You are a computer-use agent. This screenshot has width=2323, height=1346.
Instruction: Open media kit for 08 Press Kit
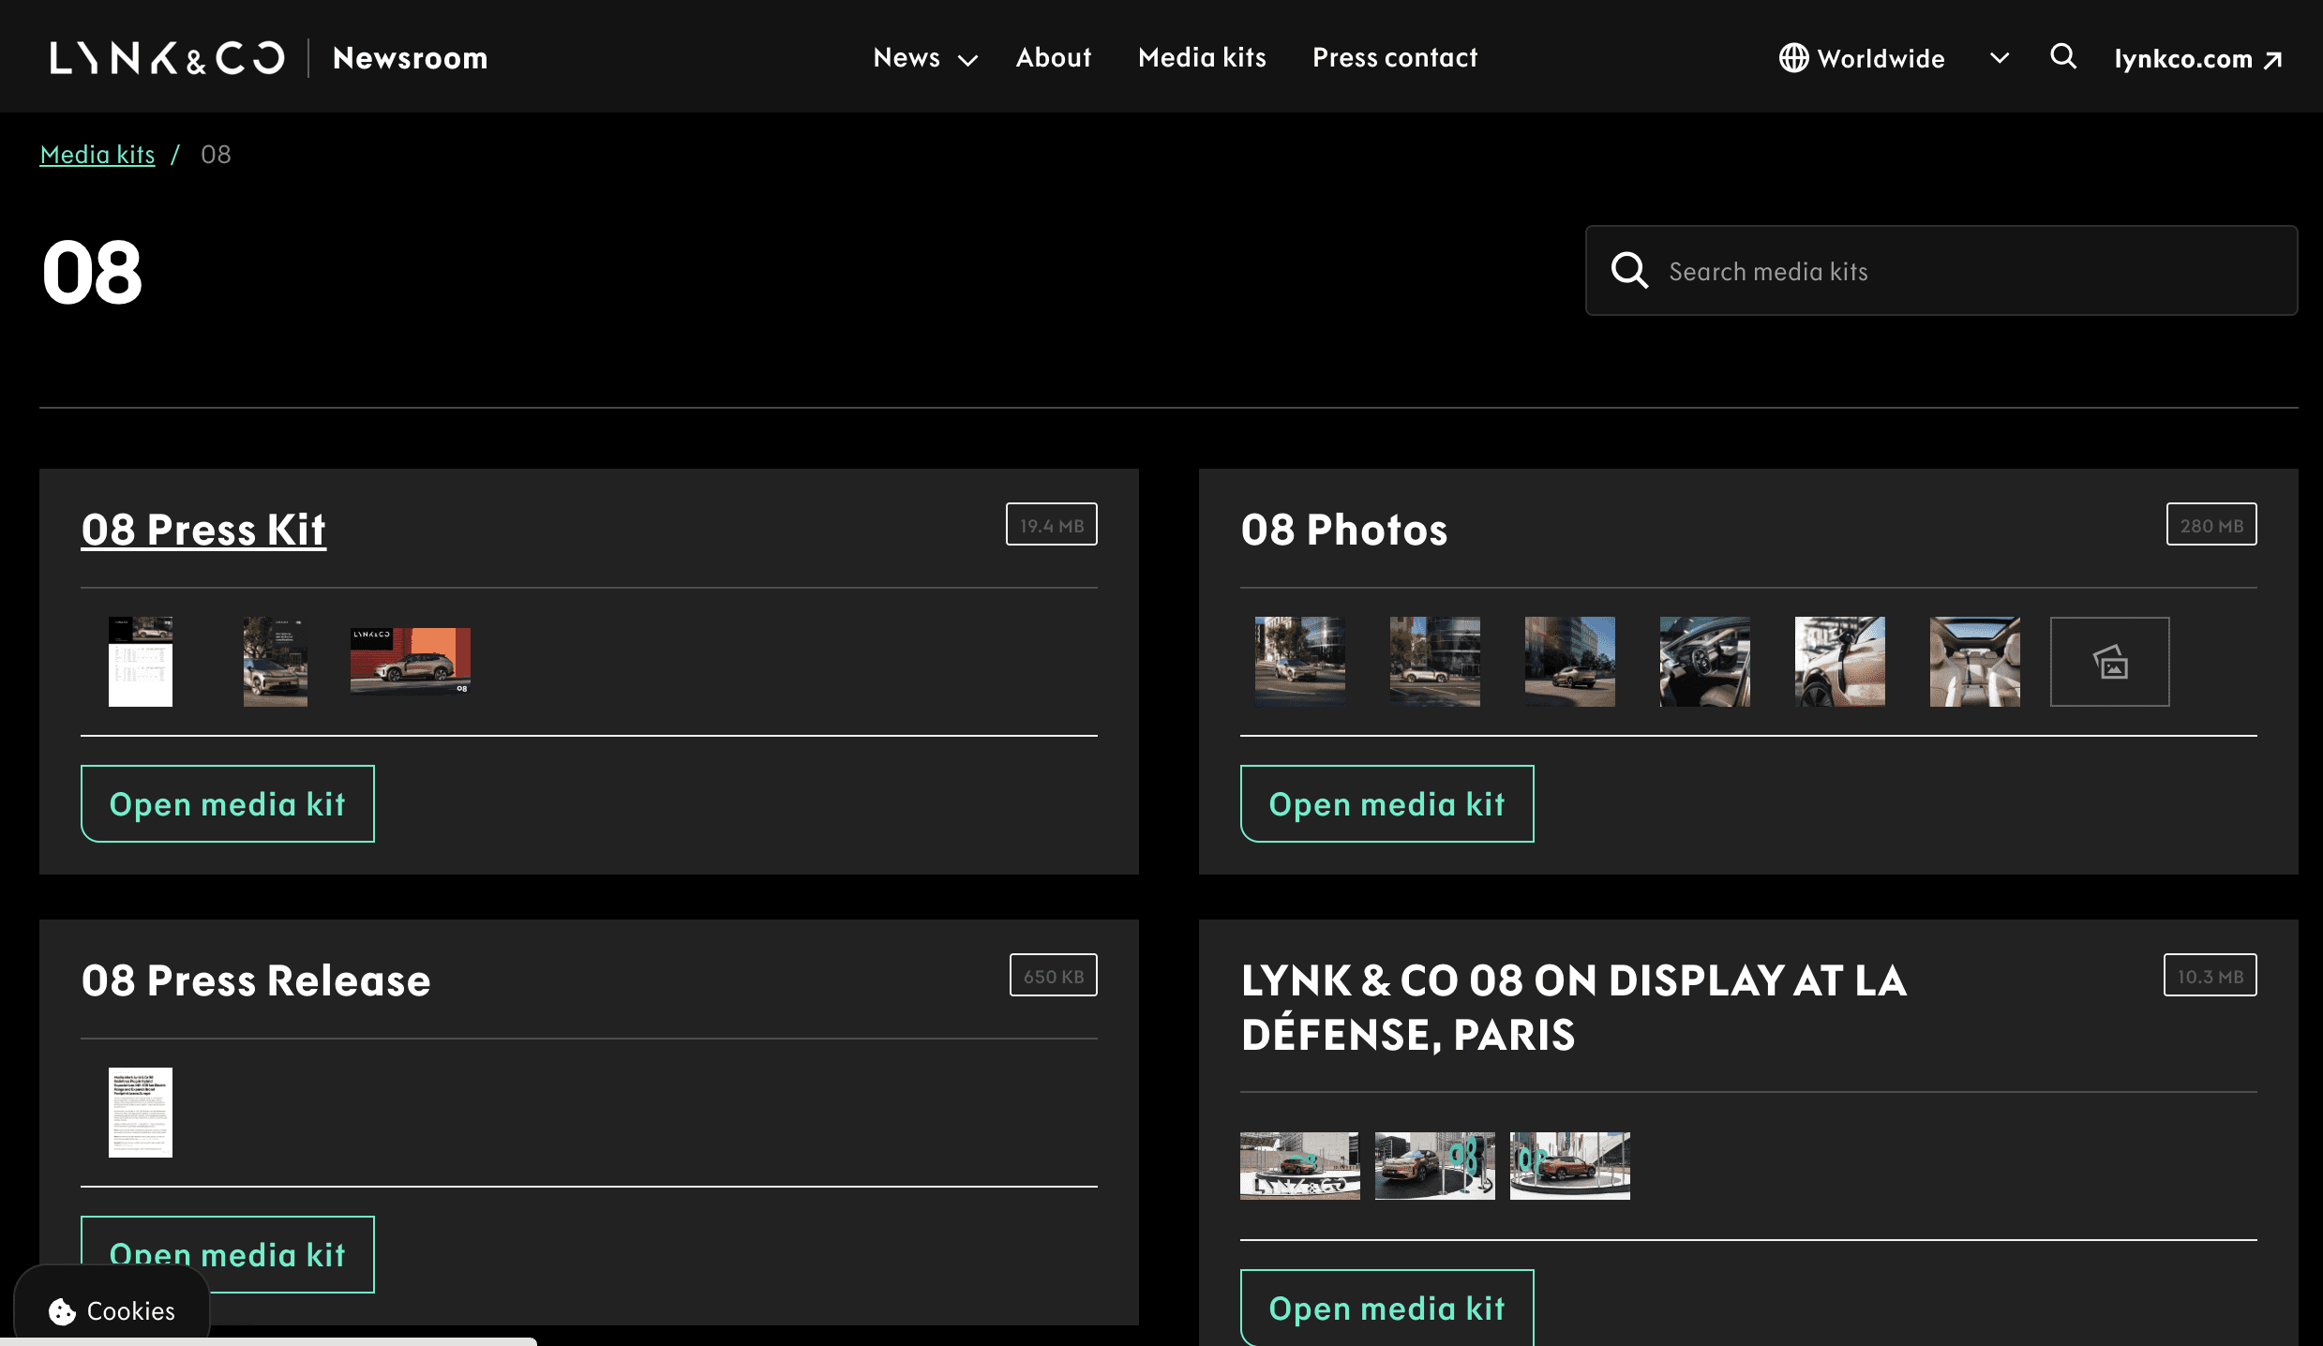click(228, 804)
